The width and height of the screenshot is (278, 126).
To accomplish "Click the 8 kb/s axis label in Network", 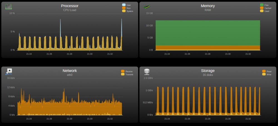I will (x=11, y=96).
